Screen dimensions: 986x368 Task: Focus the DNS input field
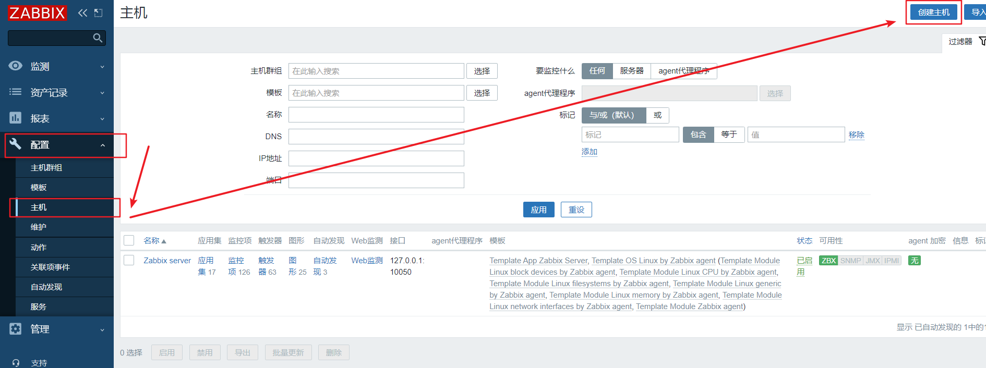(376, 137)
